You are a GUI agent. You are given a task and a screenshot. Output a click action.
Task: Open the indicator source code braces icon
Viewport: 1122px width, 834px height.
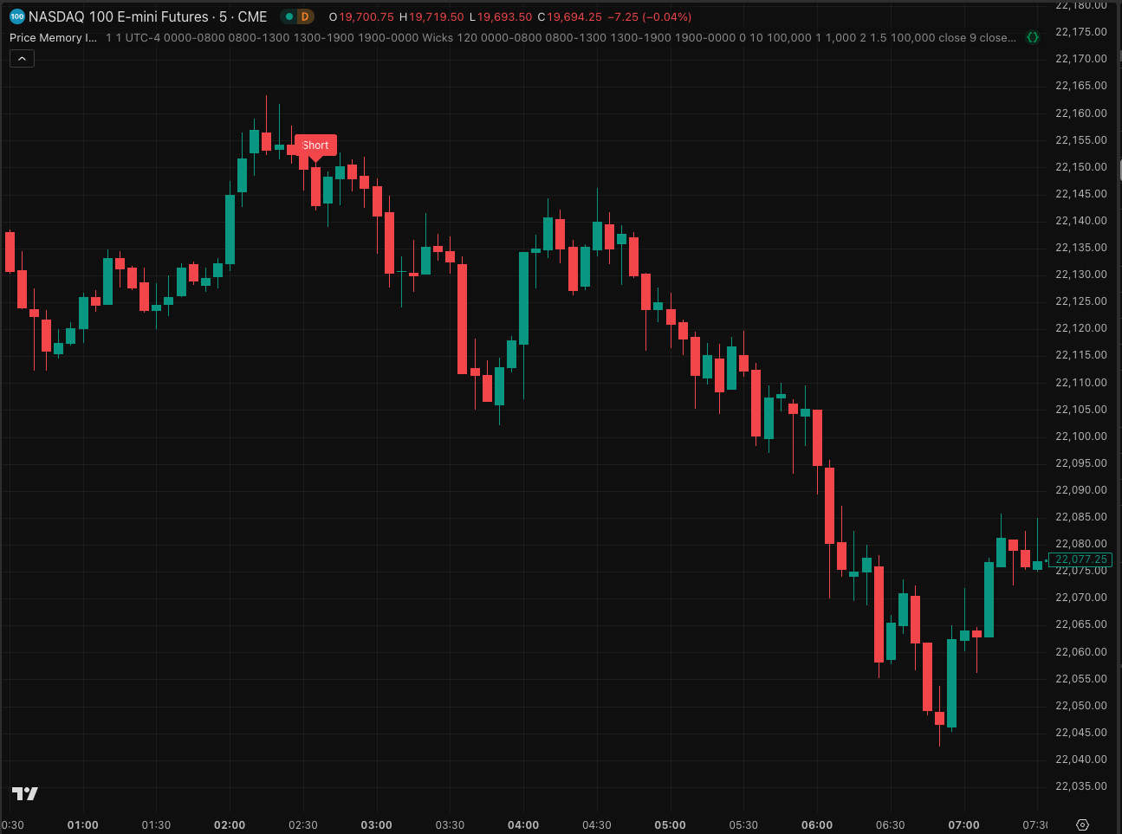[1032, 37]
